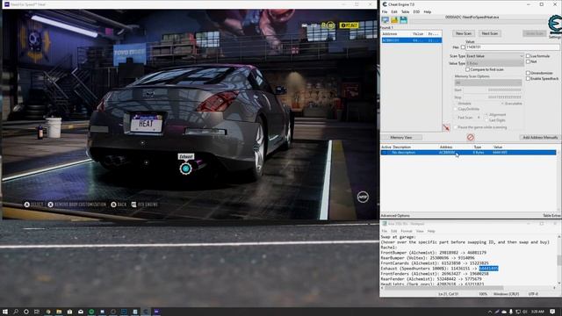The image size is (562, 316).
Task: Open Task View on the taskbar
Action: 37,312
